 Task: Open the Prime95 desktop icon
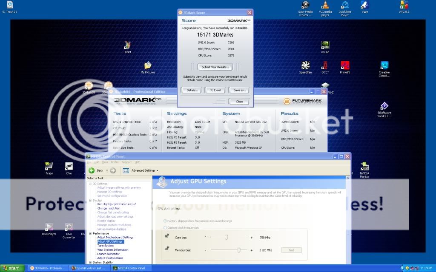point(345,68)
